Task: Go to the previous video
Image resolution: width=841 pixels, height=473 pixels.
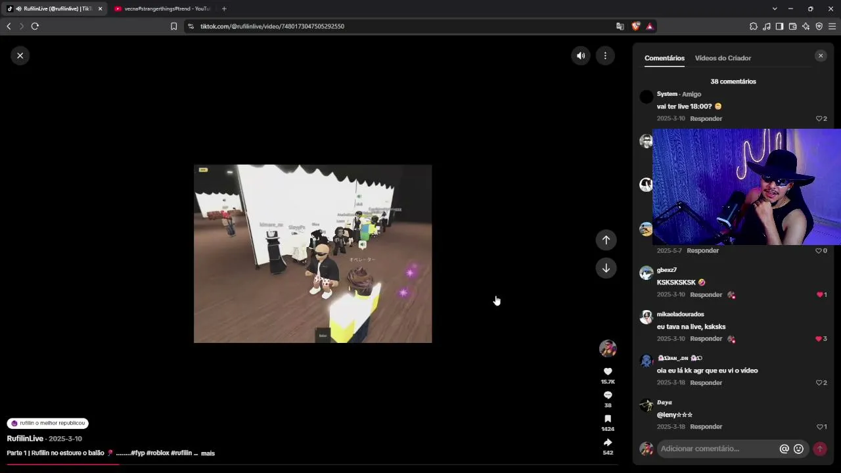Action: 606,240
